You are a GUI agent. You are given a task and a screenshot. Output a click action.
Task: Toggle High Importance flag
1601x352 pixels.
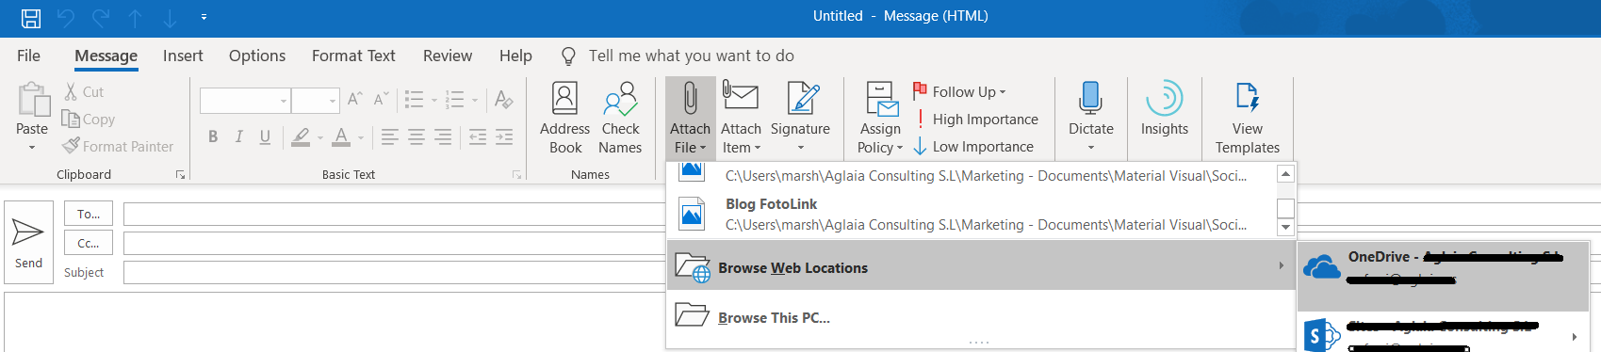point(975,120)
